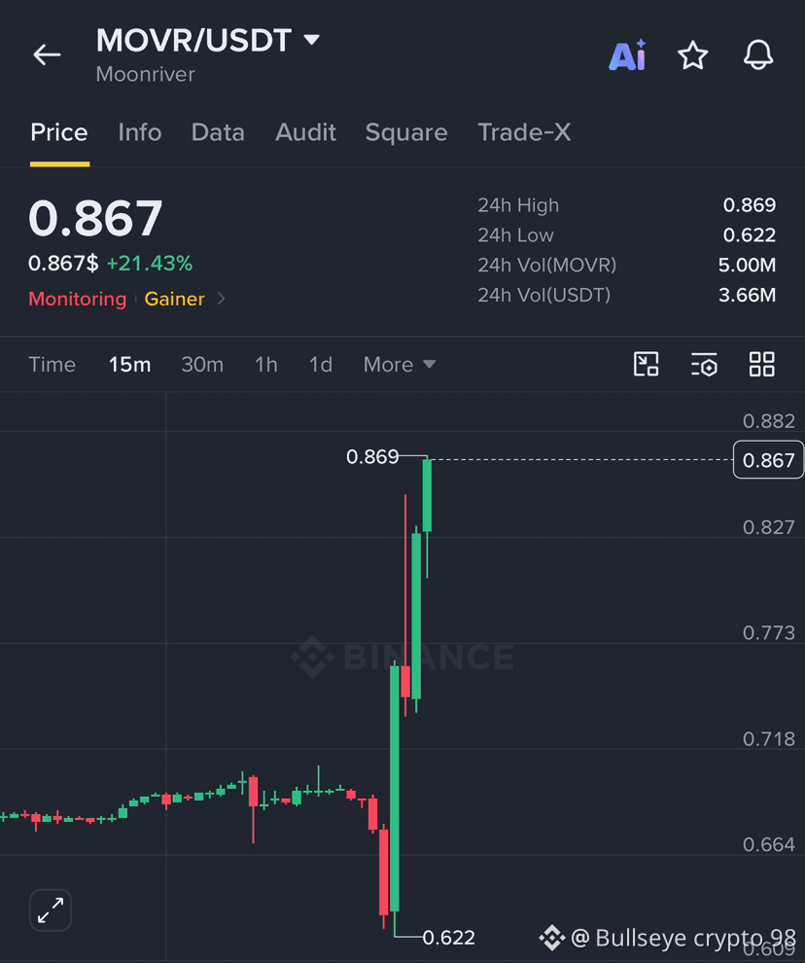Click the 0.622 low label on chart

coord(449,937)
